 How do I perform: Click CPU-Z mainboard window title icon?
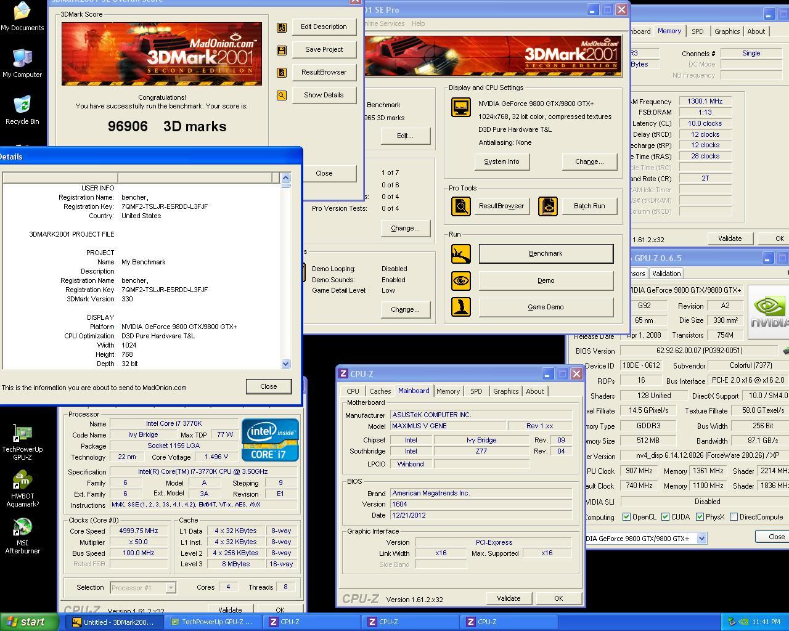343,374
